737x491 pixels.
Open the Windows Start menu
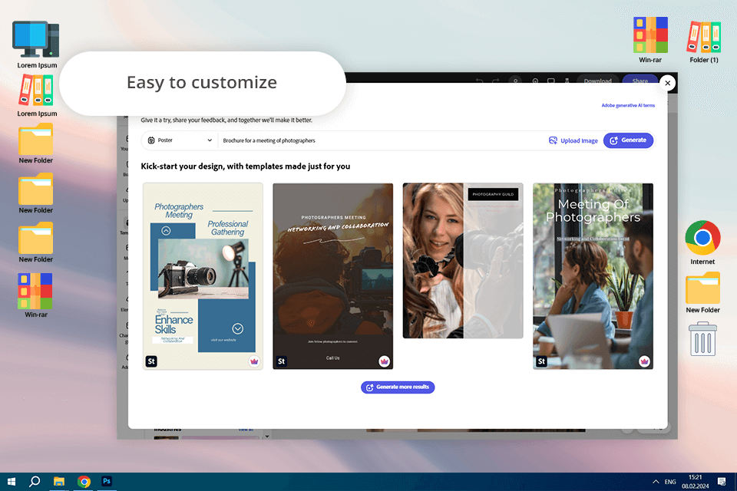[12, 482]
